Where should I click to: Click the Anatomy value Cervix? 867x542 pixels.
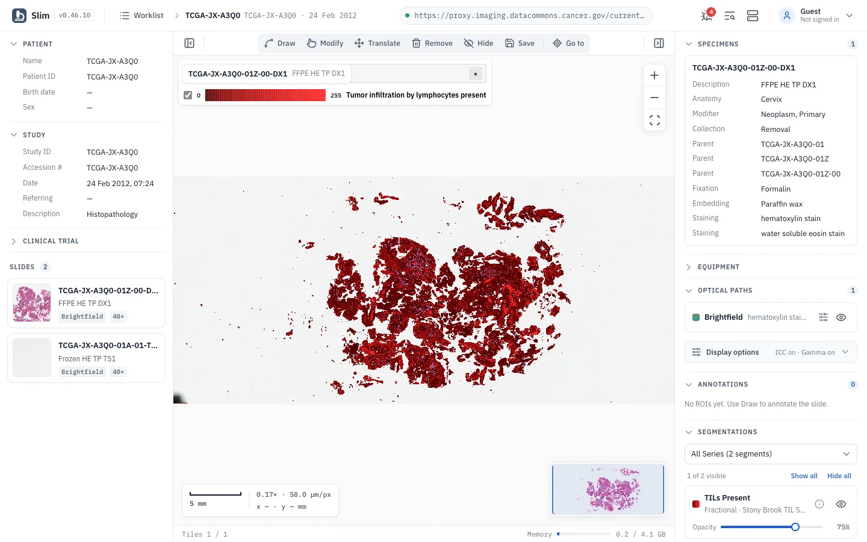(x=771, y=99)
